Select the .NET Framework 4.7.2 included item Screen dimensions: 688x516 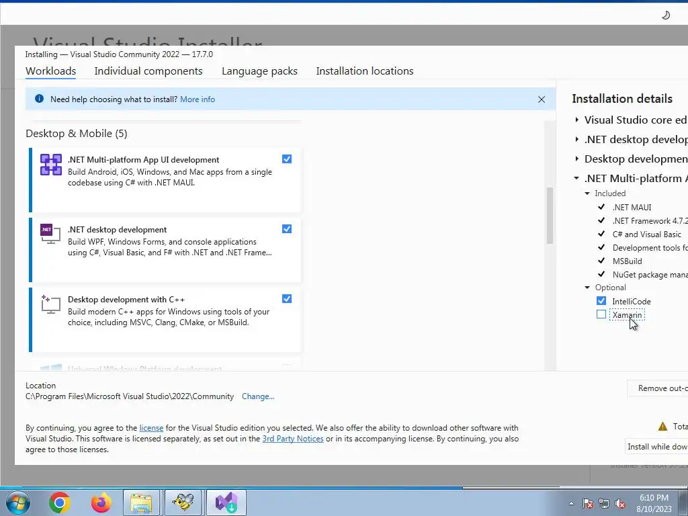650,220
